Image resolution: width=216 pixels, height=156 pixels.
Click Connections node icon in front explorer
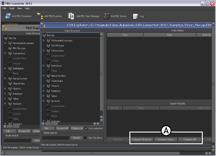coord(49,51)
